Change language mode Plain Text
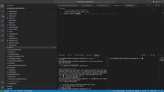164x92 pixels. point(153,91)
